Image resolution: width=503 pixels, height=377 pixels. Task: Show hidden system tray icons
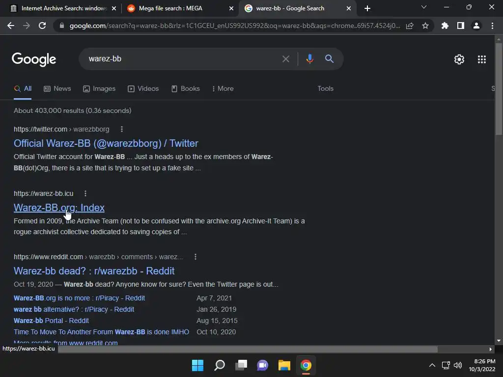432,365
